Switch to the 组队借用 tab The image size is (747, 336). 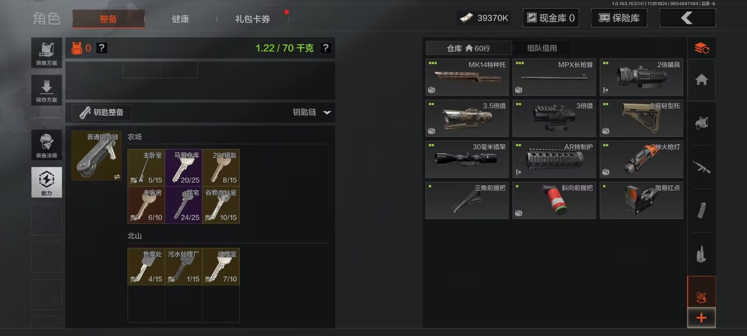(x=542, y=48)
